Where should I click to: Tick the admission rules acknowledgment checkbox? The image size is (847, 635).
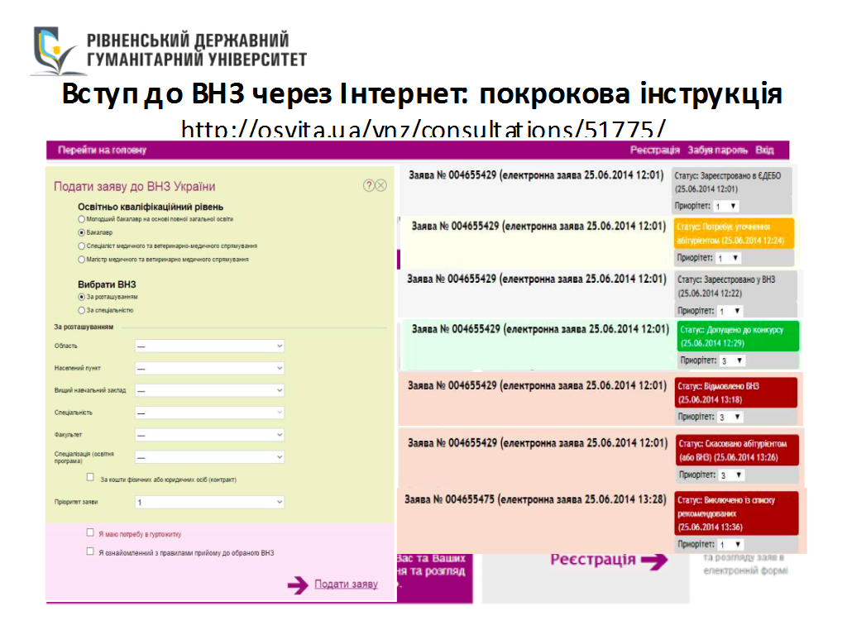(90, 551)
